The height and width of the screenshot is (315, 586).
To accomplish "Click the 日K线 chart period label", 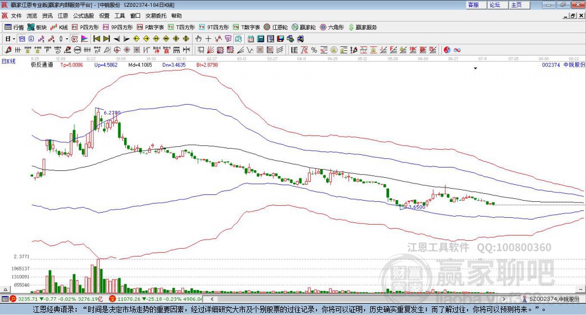I will [9, 61].
